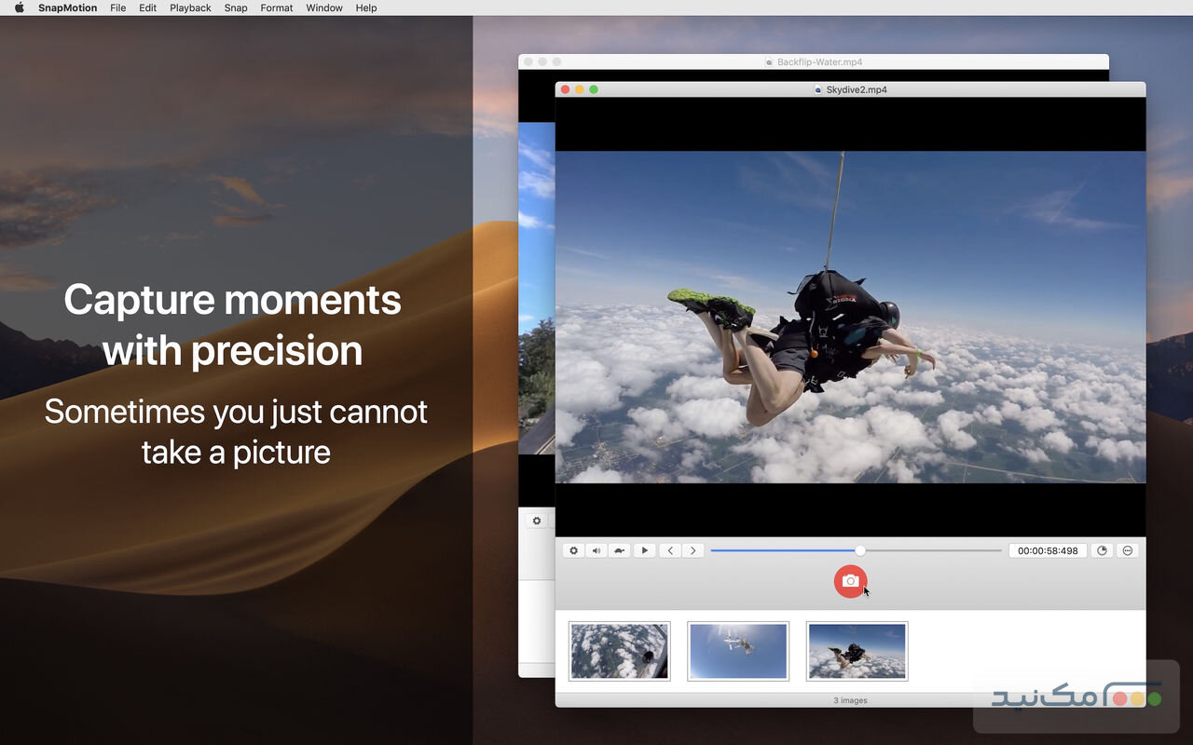This screenshot has height=745, width=1193.
Task: Open the Format menu
Action: coord(276,7)
